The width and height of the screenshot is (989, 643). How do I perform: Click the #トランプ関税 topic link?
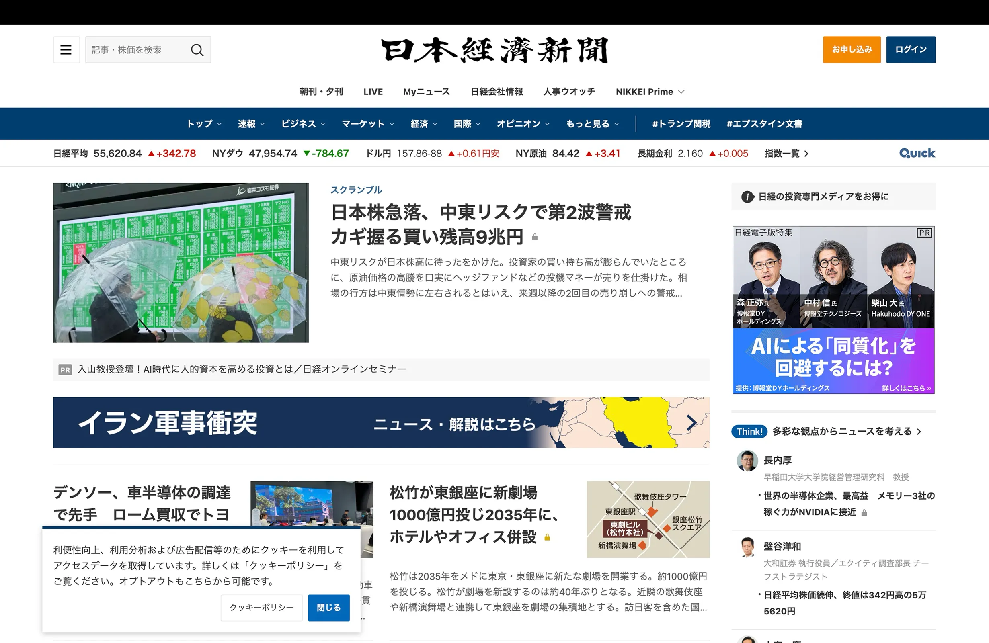click(681, 123)
